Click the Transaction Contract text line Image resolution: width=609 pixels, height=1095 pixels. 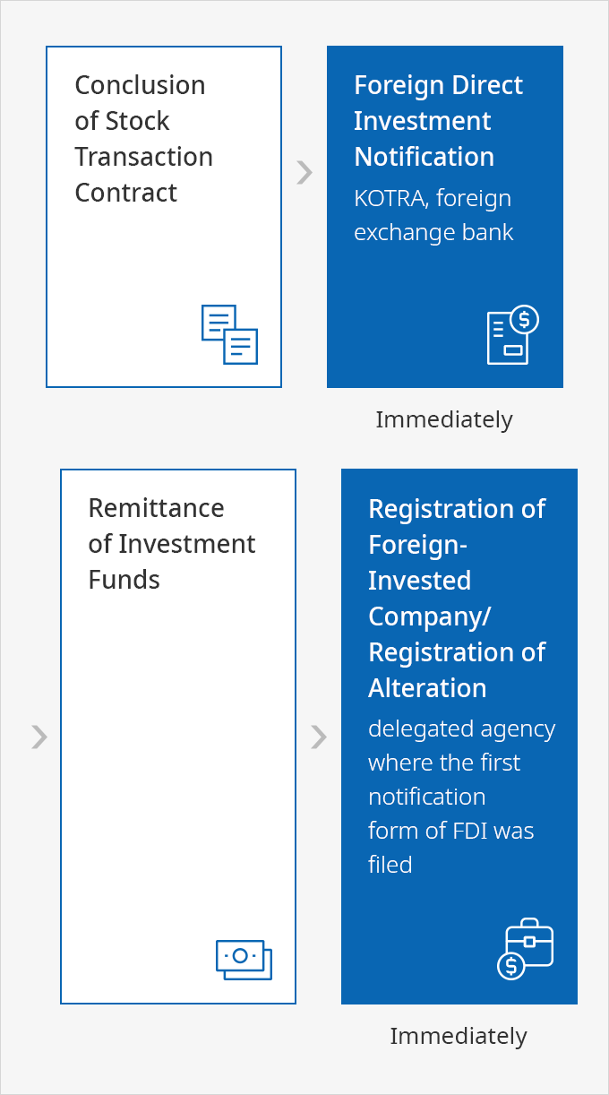pos(144,175)
